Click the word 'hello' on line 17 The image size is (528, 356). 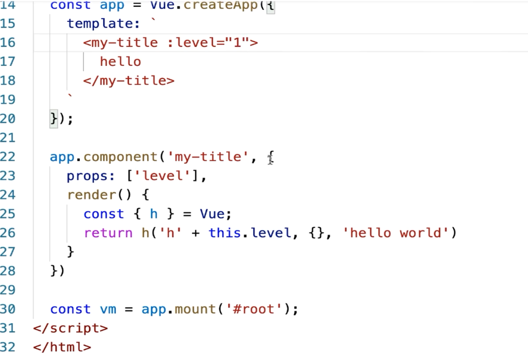(121, 62)
